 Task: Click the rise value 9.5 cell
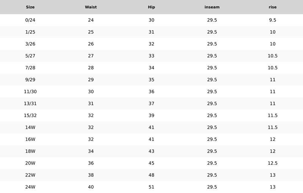point(272,20)
